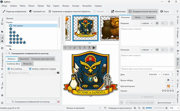The height and width of the screenshot is (111, 180).
Task: Select the brown owl thumbnail
Action: point(110,28)
